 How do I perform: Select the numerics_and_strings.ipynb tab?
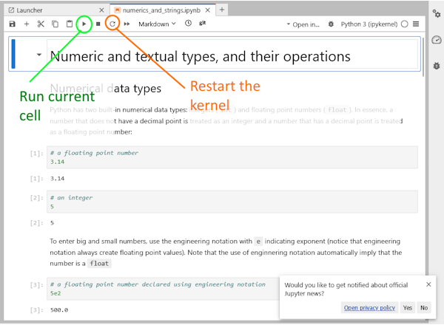161,10
